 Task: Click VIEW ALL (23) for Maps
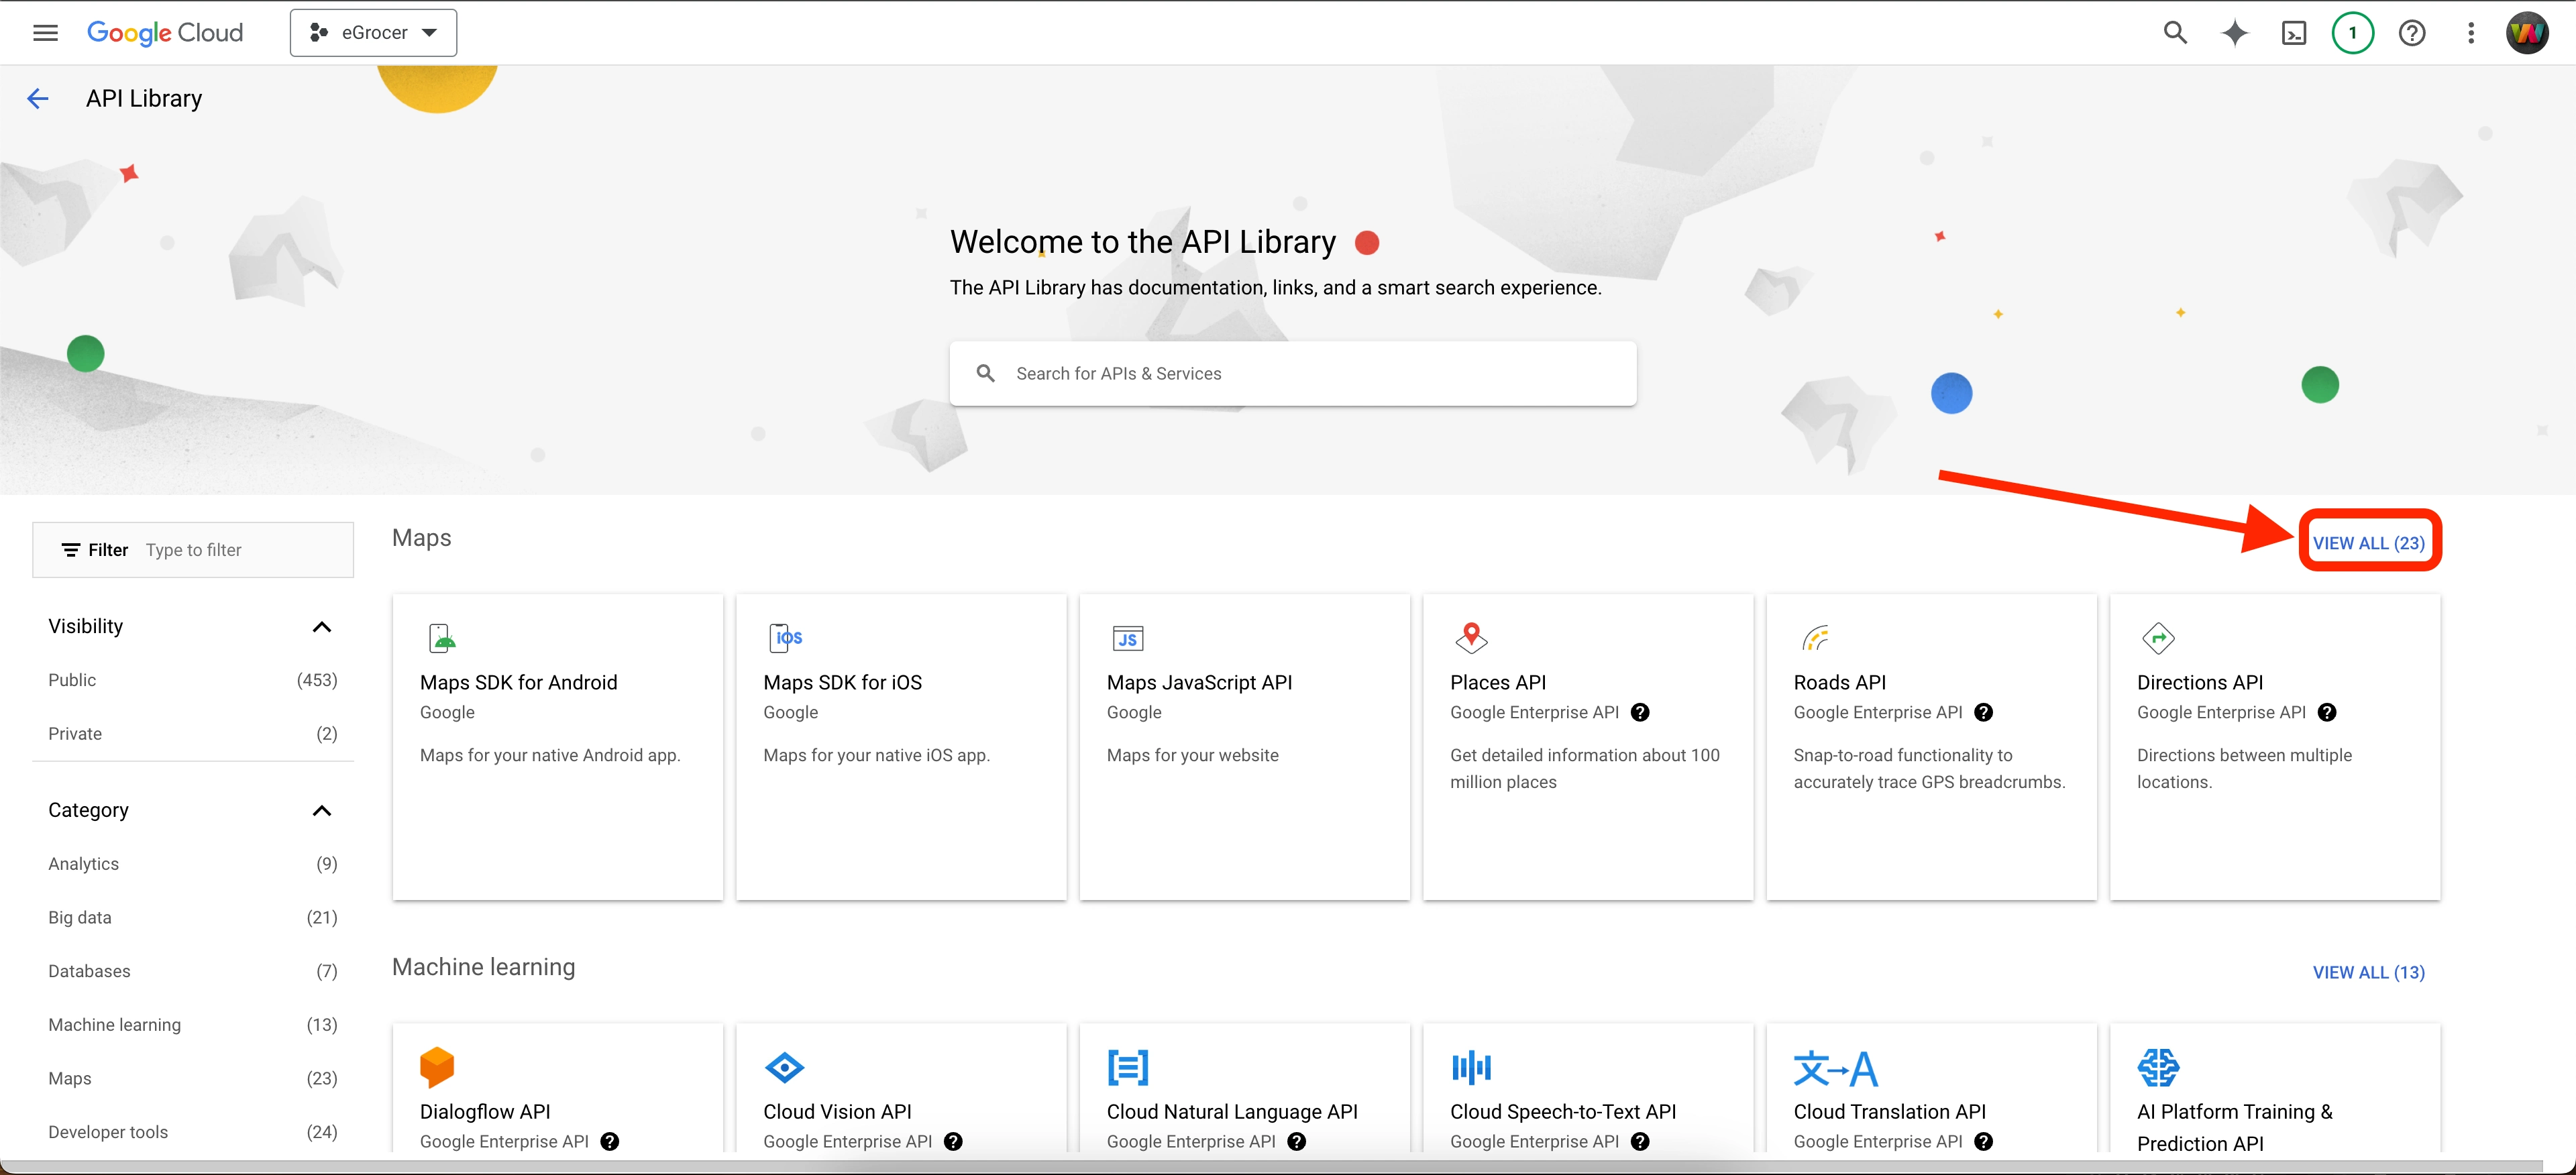[x=2368, y=543]
